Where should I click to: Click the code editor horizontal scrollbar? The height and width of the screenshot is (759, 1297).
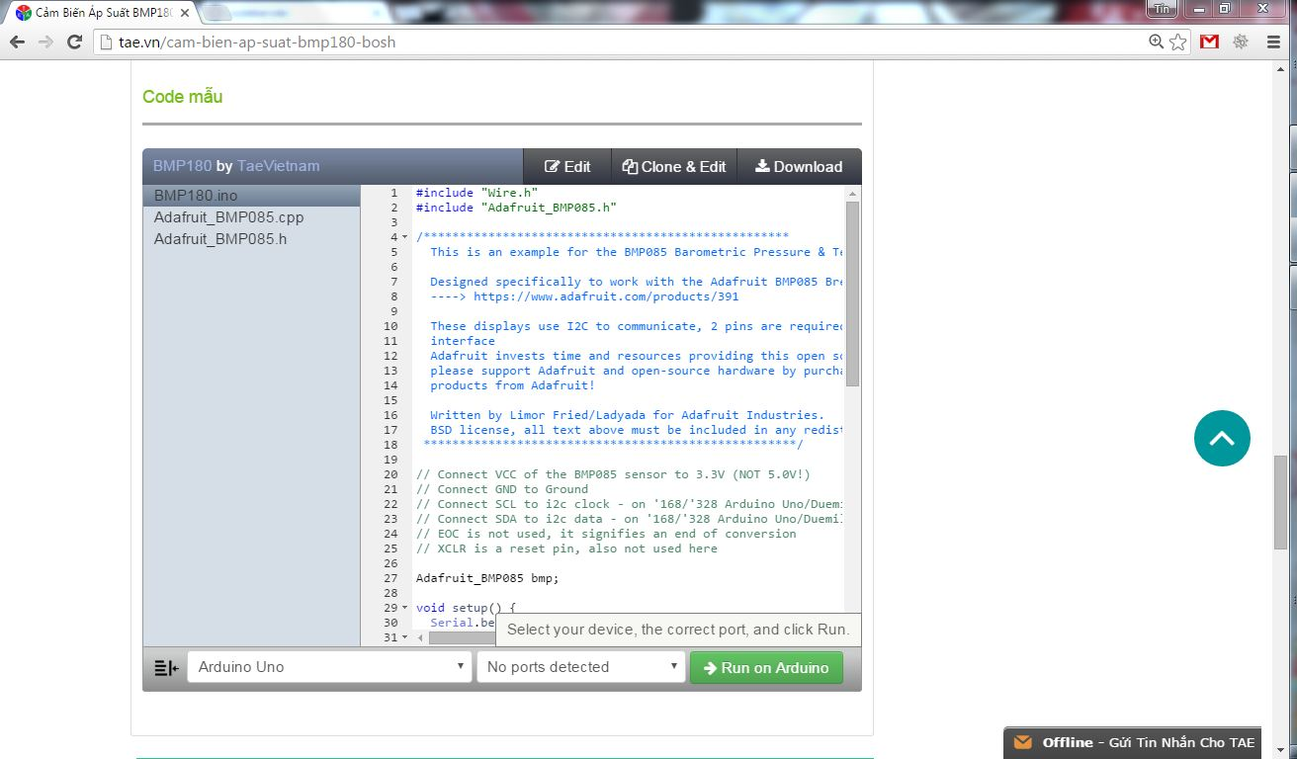point(460,637)
